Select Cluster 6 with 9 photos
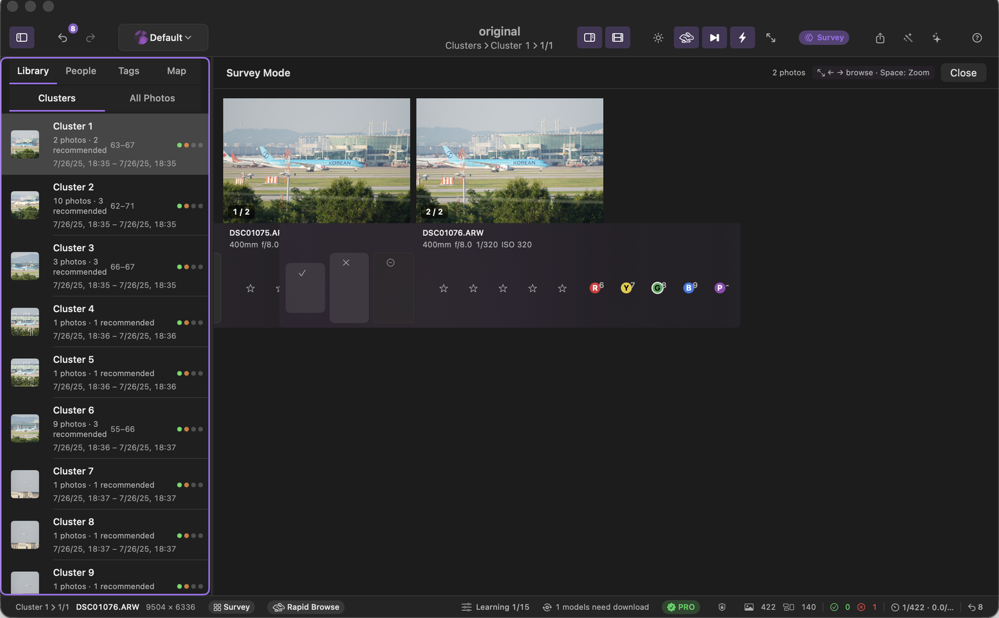This screenshot has height=618, width=999. (105, 428)
